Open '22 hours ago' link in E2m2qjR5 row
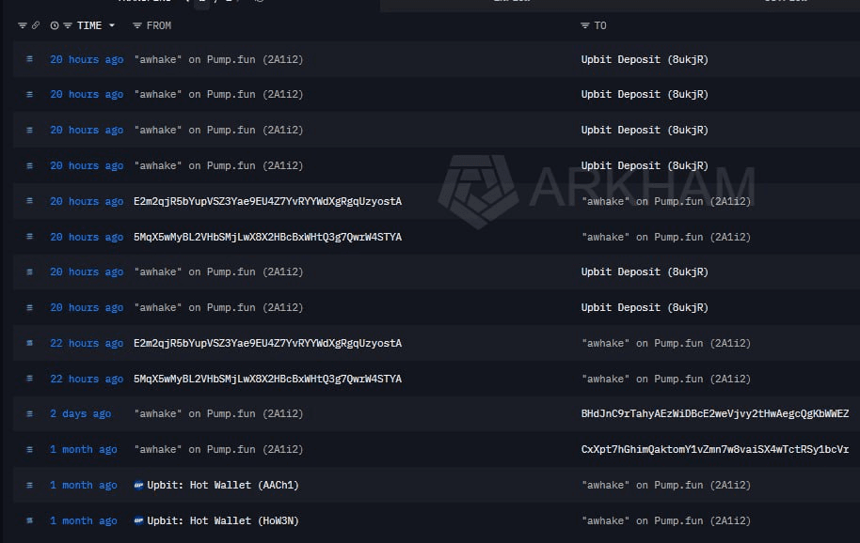This screenshot has width=860, height=543. [x=87, y=343]
